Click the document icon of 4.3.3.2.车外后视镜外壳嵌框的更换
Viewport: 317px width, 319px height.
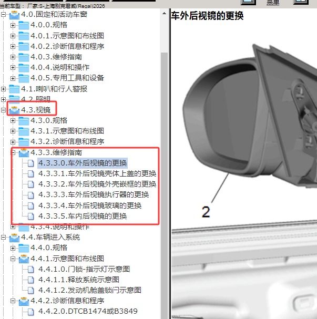[x=30, y=184]
